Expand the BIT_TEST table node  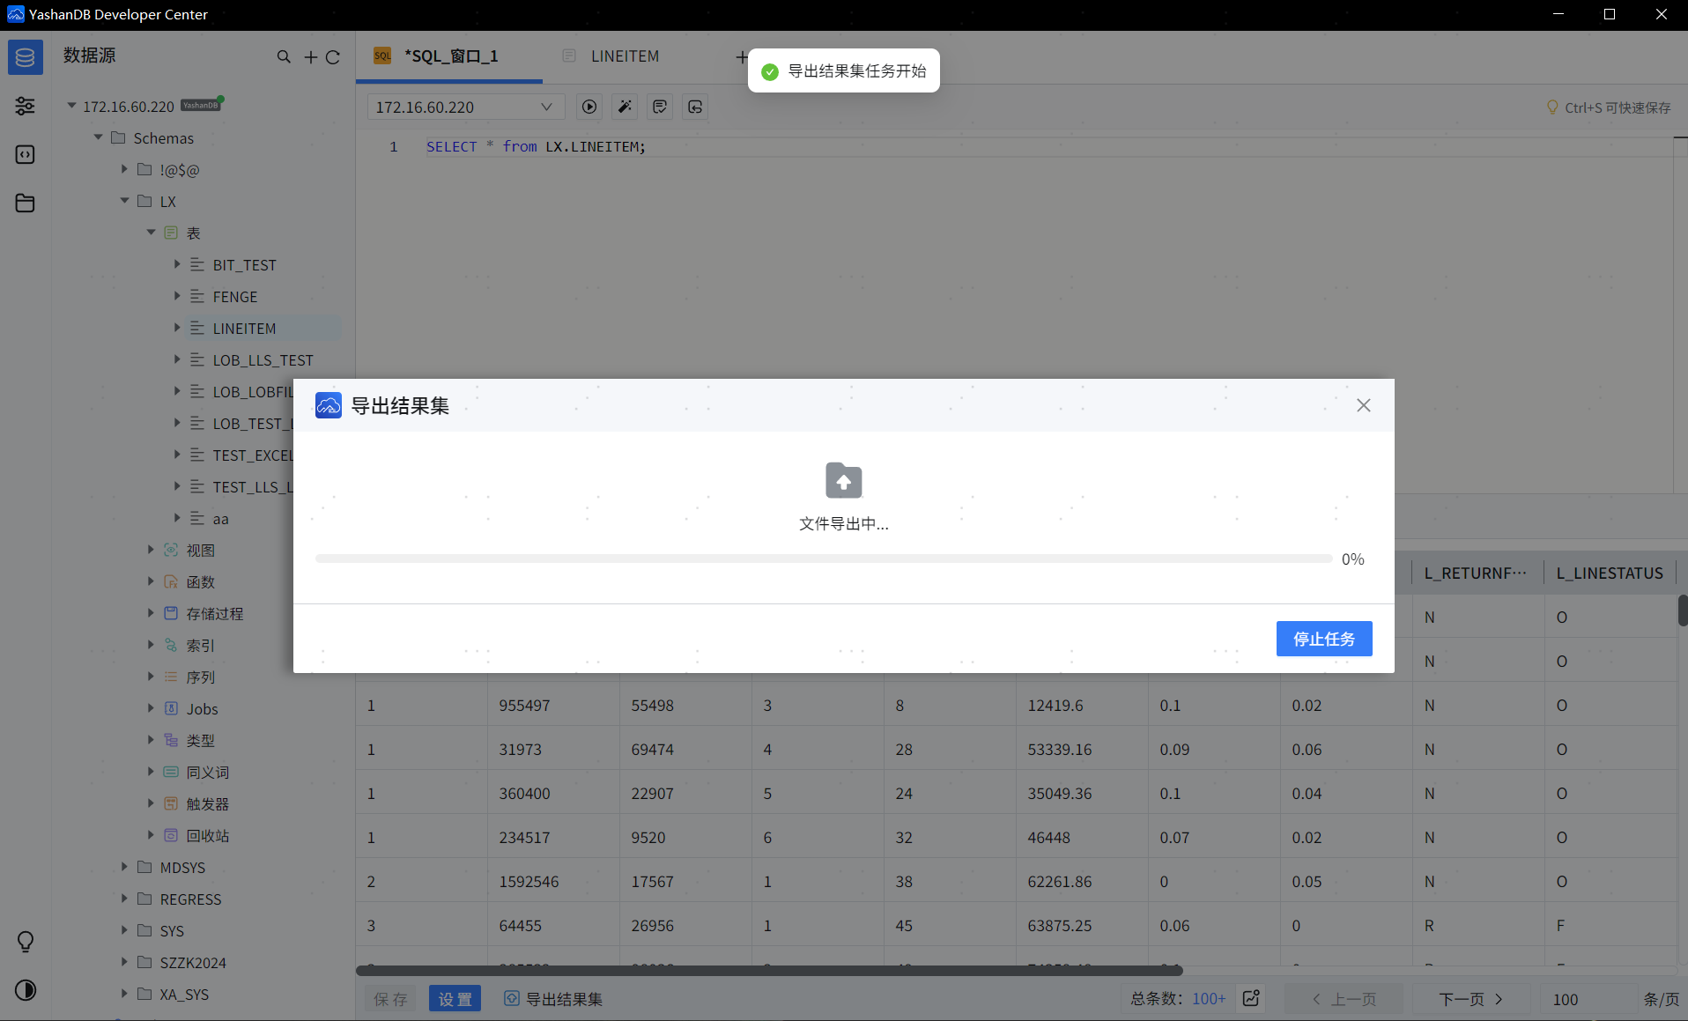[x=177, y=264]
